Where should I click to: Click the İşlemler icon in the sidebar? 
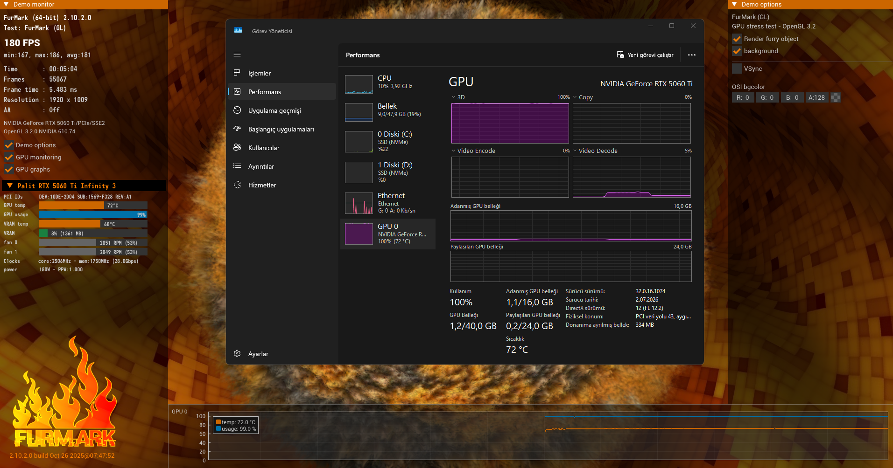pyautogui.click(x=237, y=73)
